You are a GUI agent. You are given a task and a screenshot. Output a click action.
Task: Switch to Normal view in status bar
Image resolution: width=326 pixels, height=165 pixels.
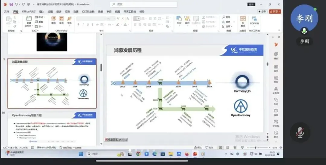(220, 148)
